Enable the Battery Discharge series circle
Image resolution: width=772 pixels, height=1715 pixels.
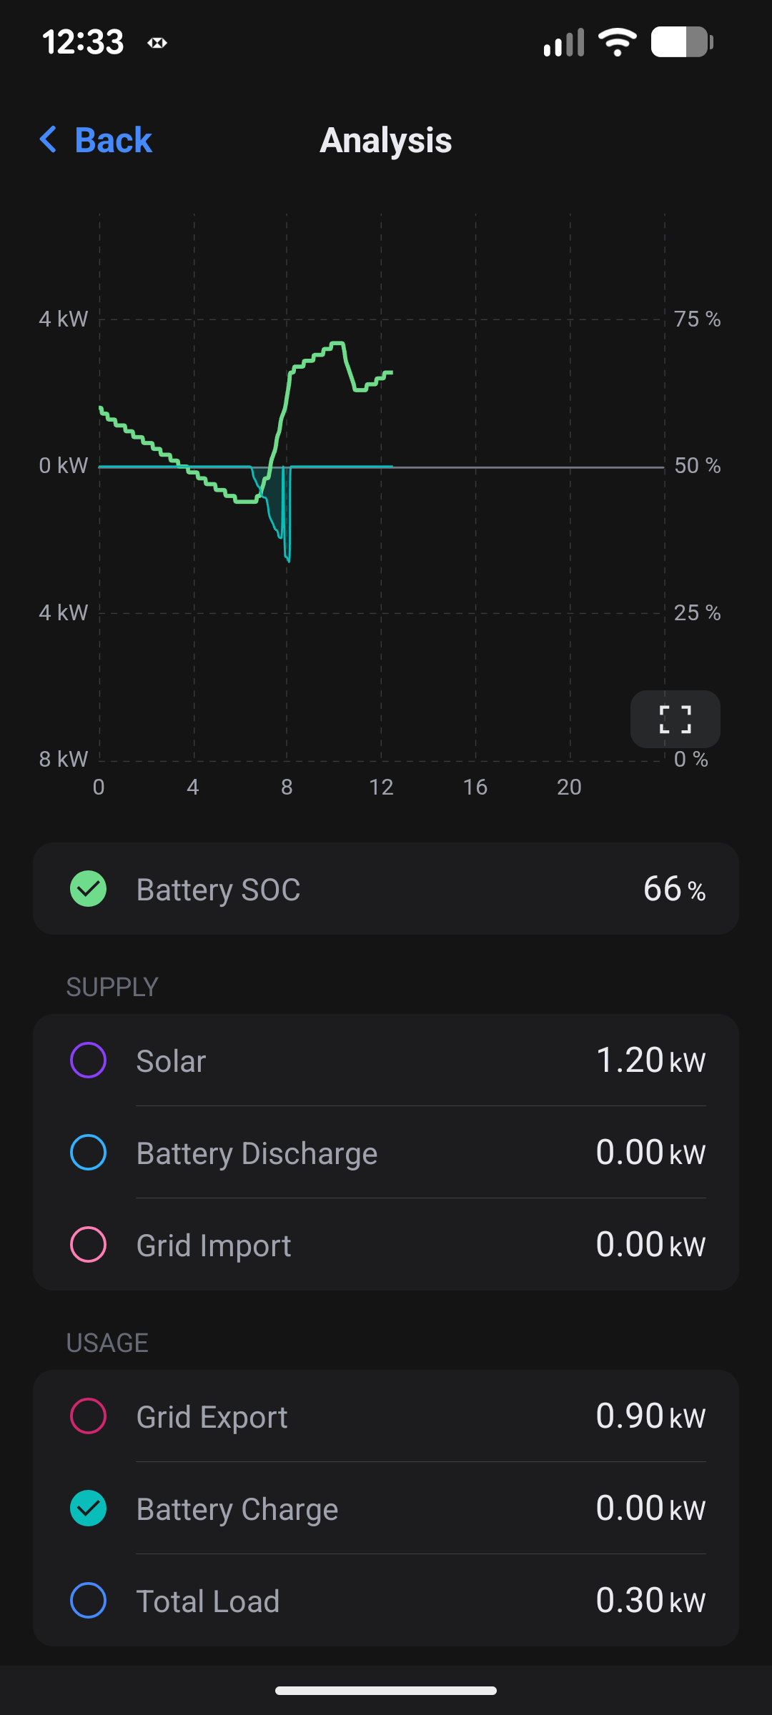coord(89,1152)
